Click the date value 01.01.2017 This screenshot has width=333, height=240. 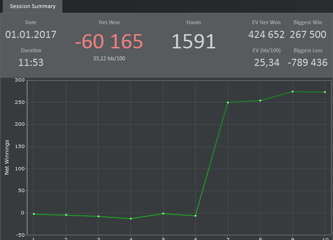click(x=31, y=35)
